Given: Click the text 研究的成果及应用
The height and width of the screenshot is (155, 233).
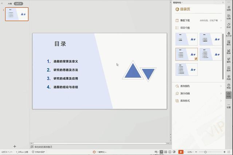Looking at the screenshot, I should click(66, 78).
